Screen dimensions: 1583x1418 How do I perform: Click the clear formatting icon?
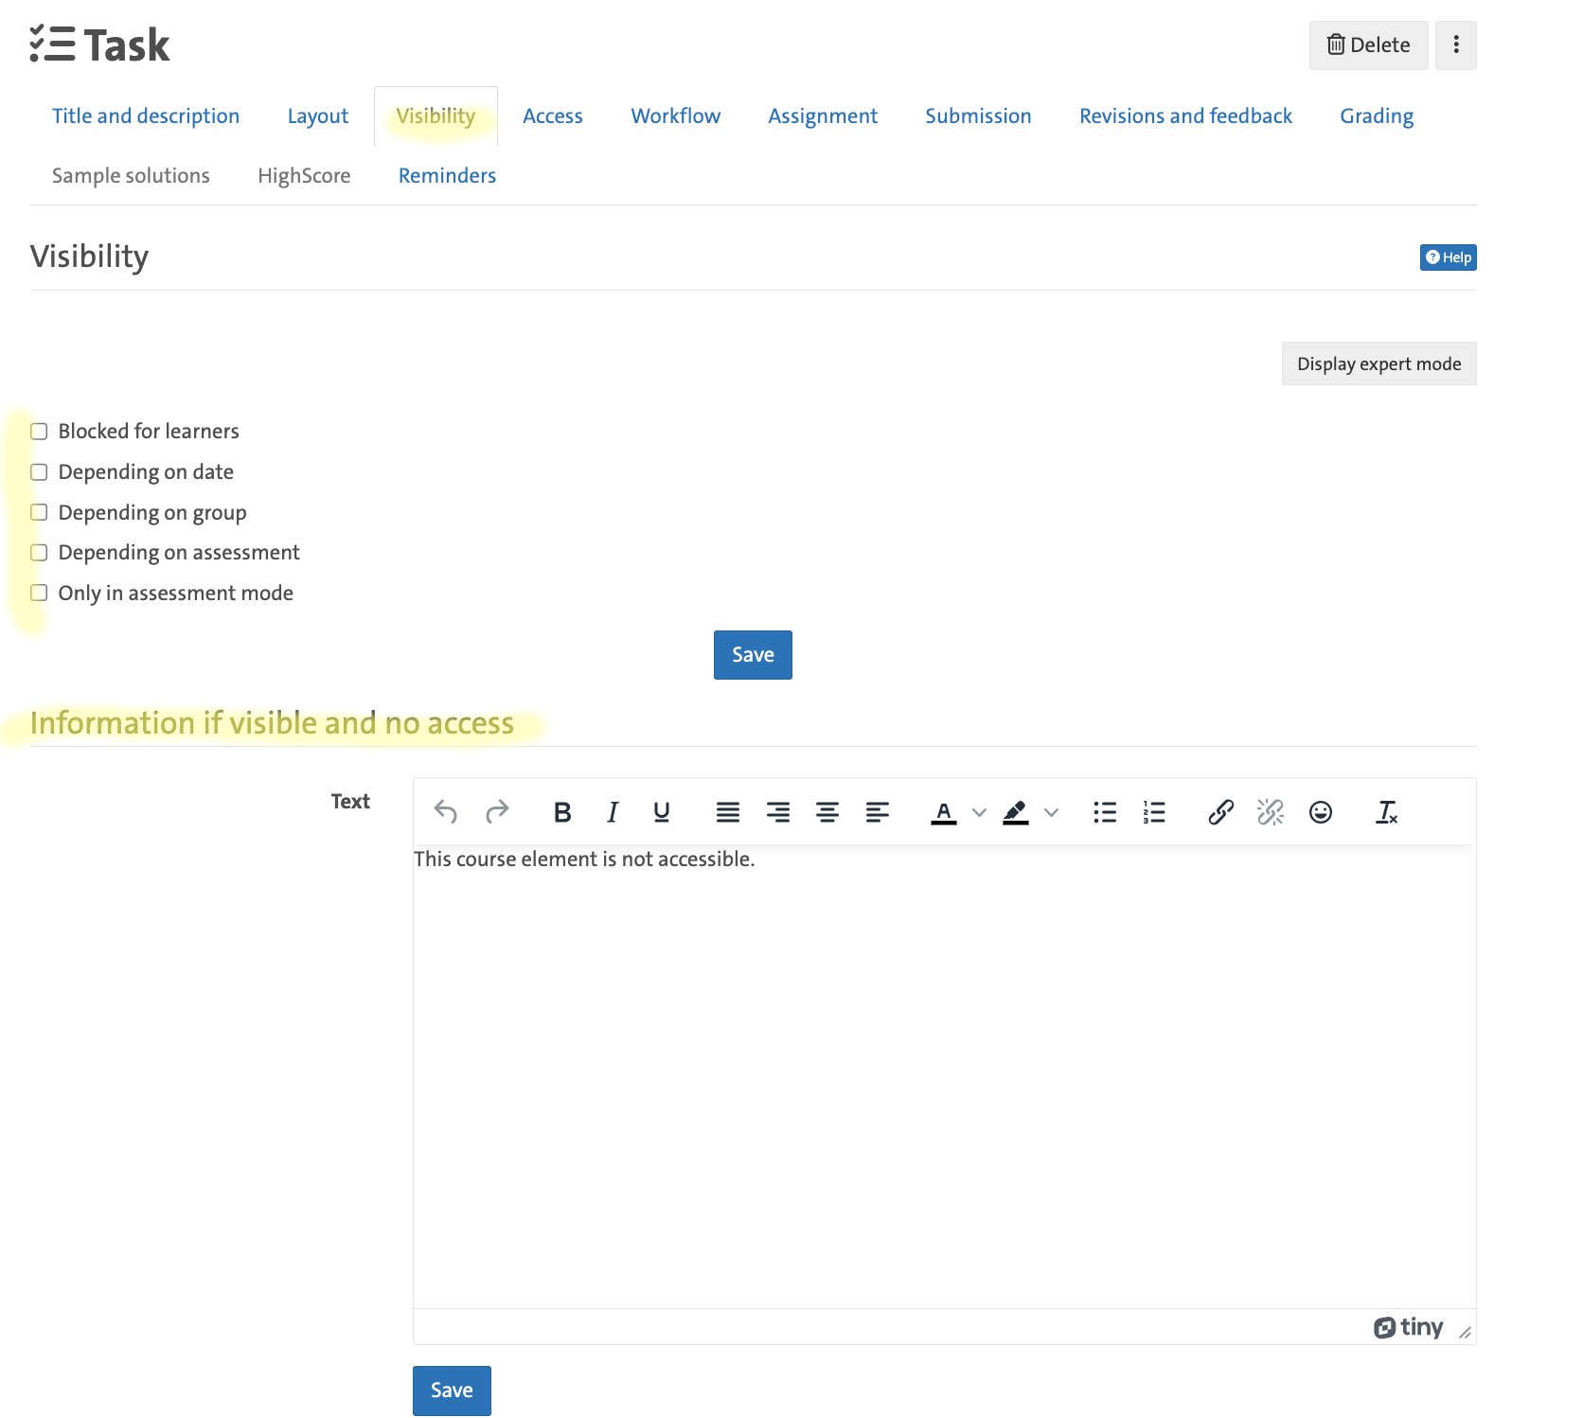tap(1386, 812)
